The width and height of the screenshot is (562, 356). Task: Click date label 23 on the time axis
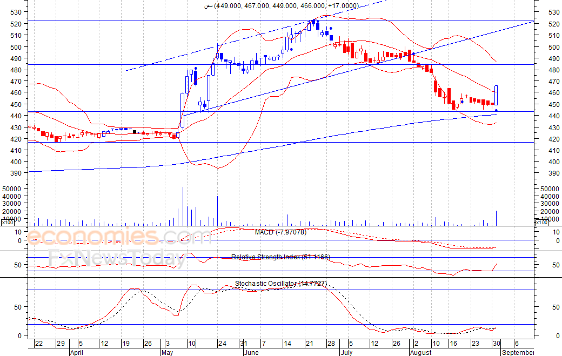pos(475,344)
